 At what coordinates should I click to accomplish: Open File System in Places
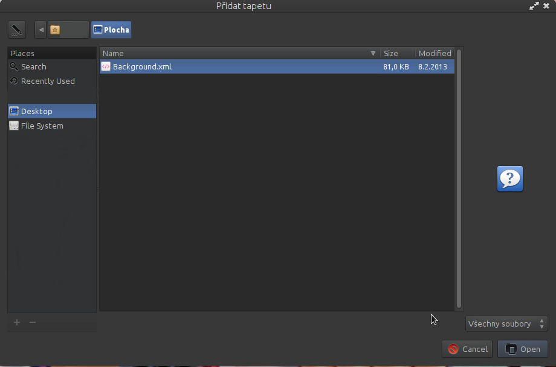pyautogui.click(x=52, y=126)
